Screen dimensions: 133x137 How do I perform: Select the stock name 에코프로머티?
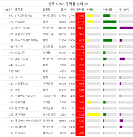click(23, 28)
